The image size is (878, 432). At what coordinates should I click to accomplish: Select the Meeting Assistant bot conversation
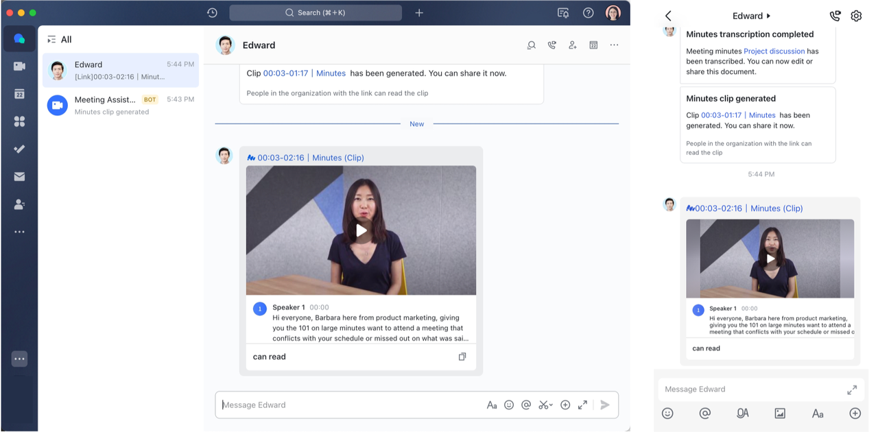point(121,105)
